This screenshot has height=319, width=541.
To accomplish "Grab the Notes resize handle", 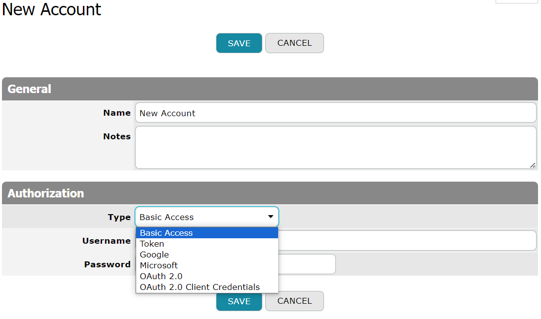I will click(x=533, y=165).
